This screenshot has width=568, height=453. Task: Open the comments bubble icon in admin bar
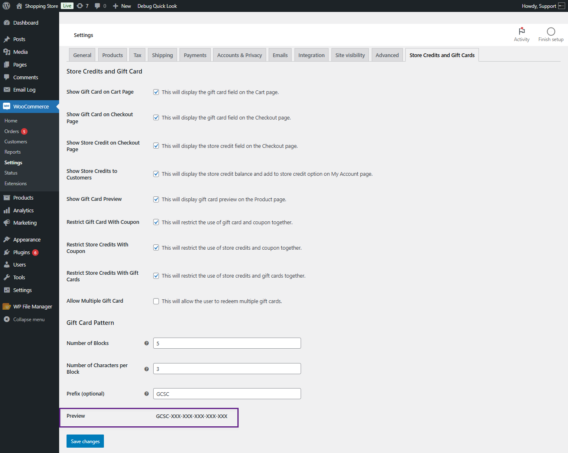(97, 6)
